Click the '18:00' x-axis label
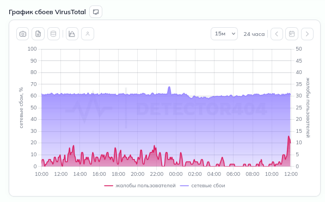The width and height of the screenshot is (325, 202). [x=118, y=174]
